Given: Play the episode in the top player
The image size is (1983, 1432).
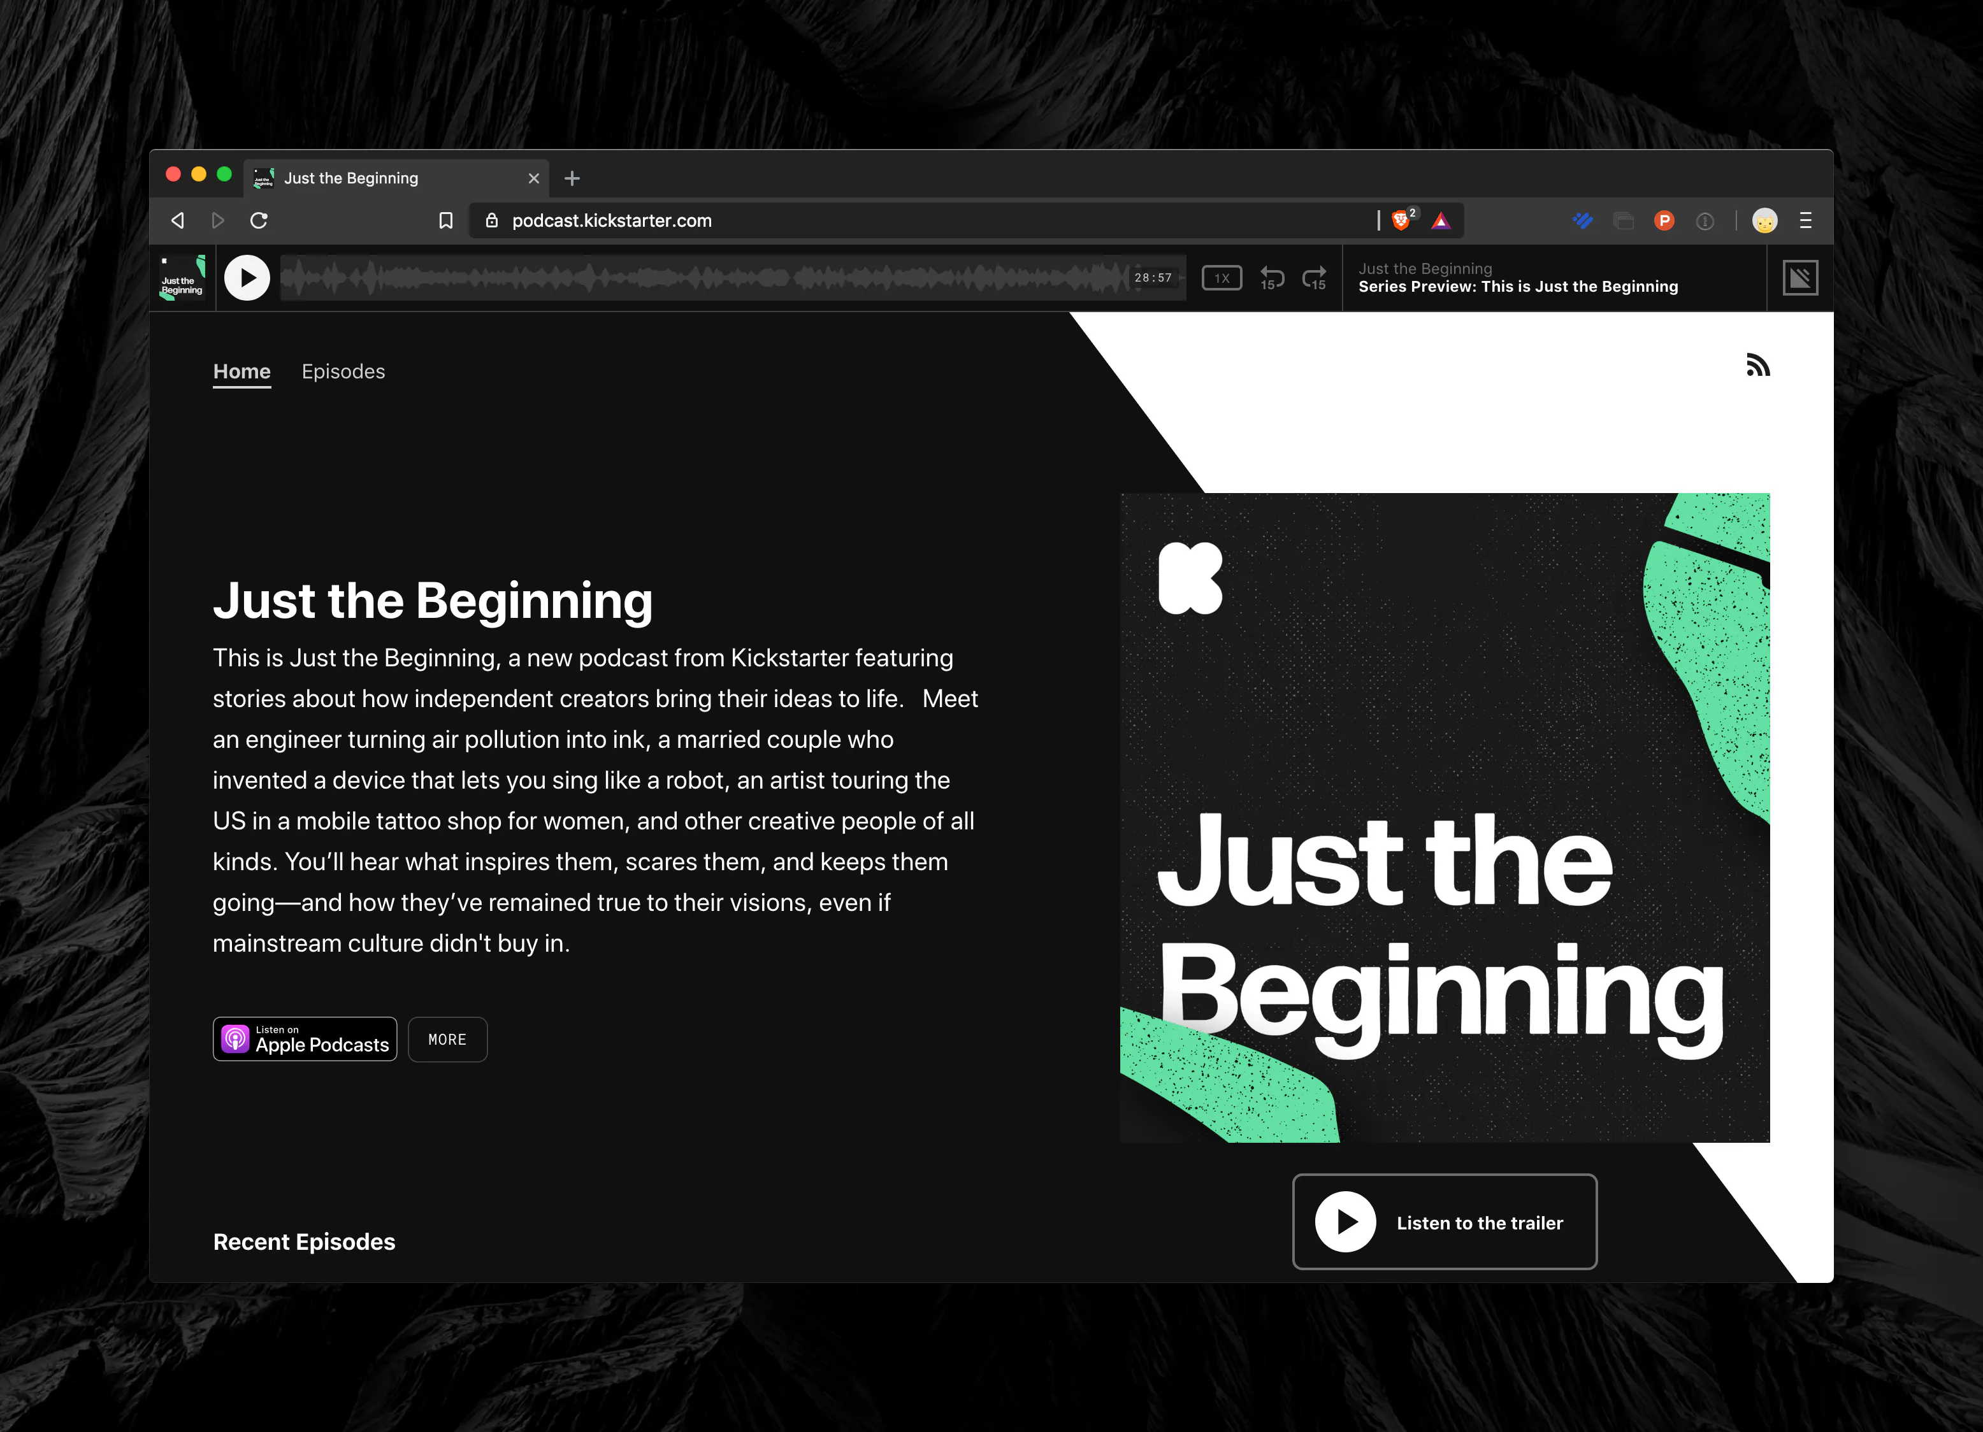Looking at the screenshot, I should (x=247, y=278).
